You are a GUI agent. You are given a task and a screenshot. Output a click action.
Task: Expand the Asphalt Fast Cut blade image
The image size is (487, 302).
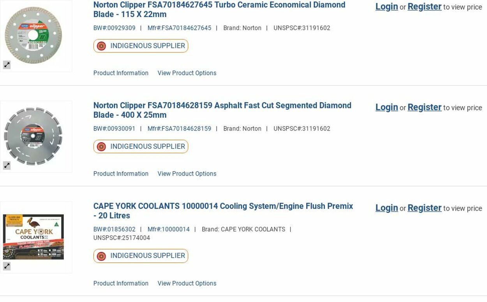7,166
